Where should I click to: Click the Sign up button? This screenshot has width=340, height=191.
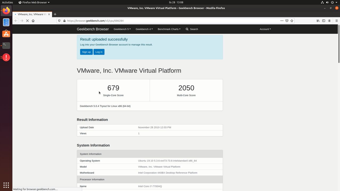86,52
